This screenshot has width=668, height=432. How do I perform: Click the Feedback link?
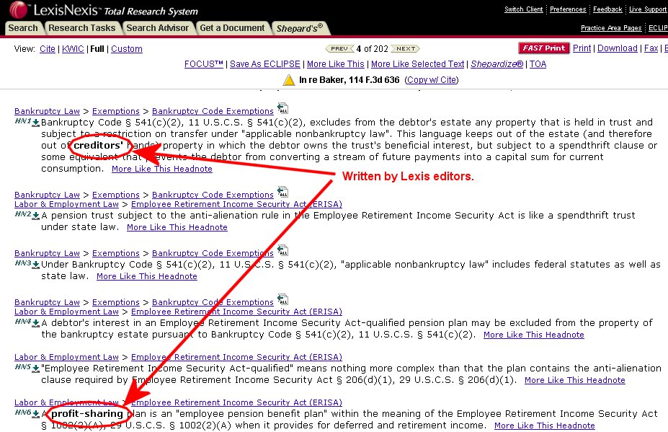[x=607, y=9]
